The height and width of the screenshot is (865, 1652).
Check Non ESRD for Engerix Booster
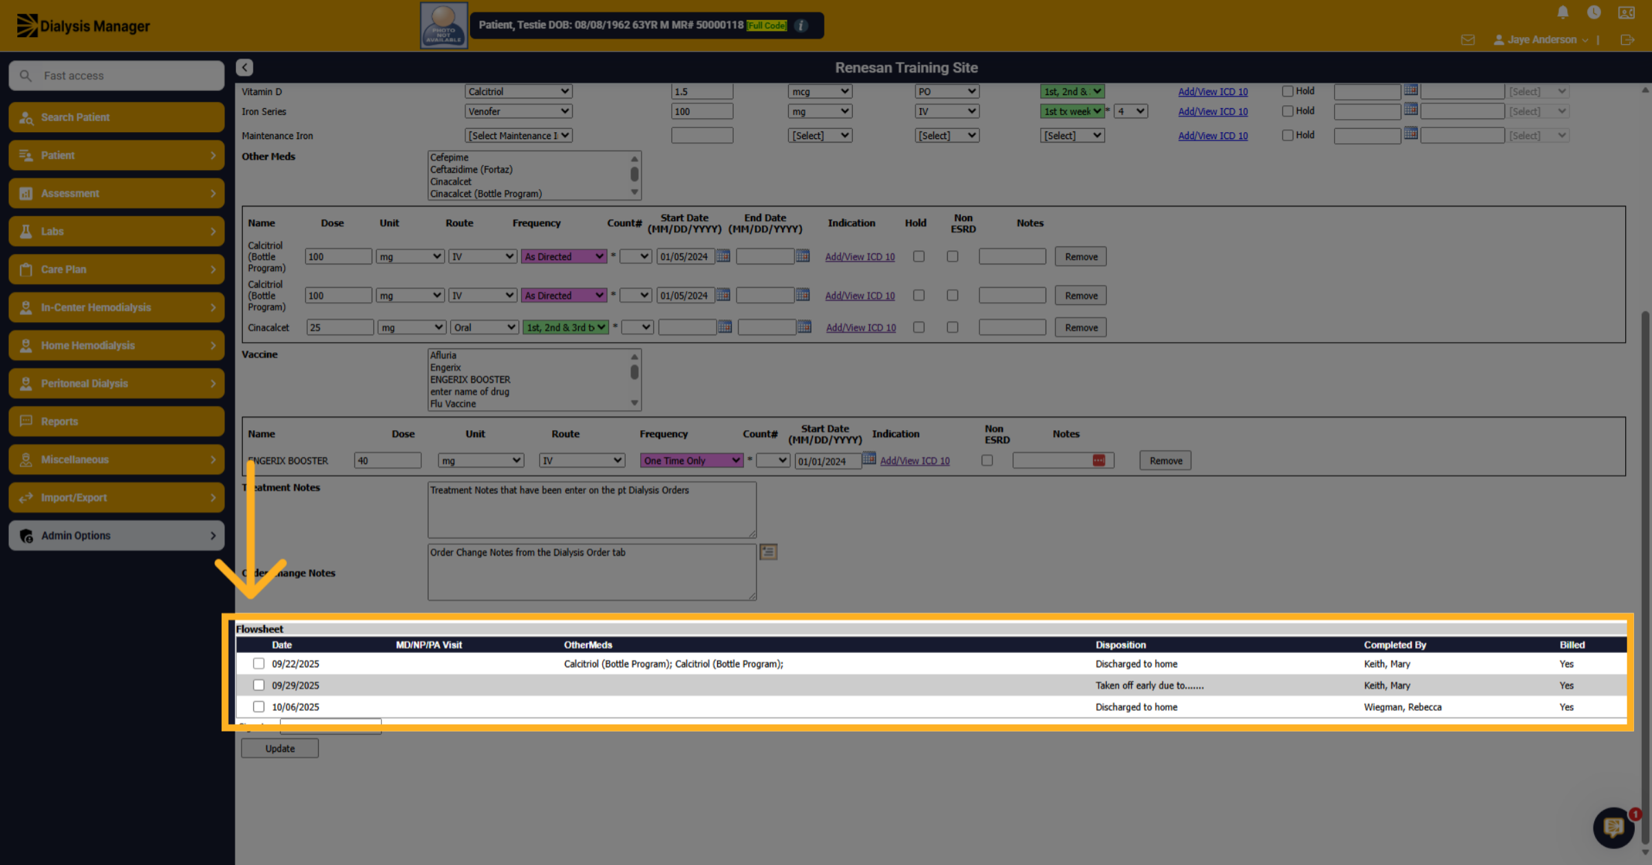(986, 460)
